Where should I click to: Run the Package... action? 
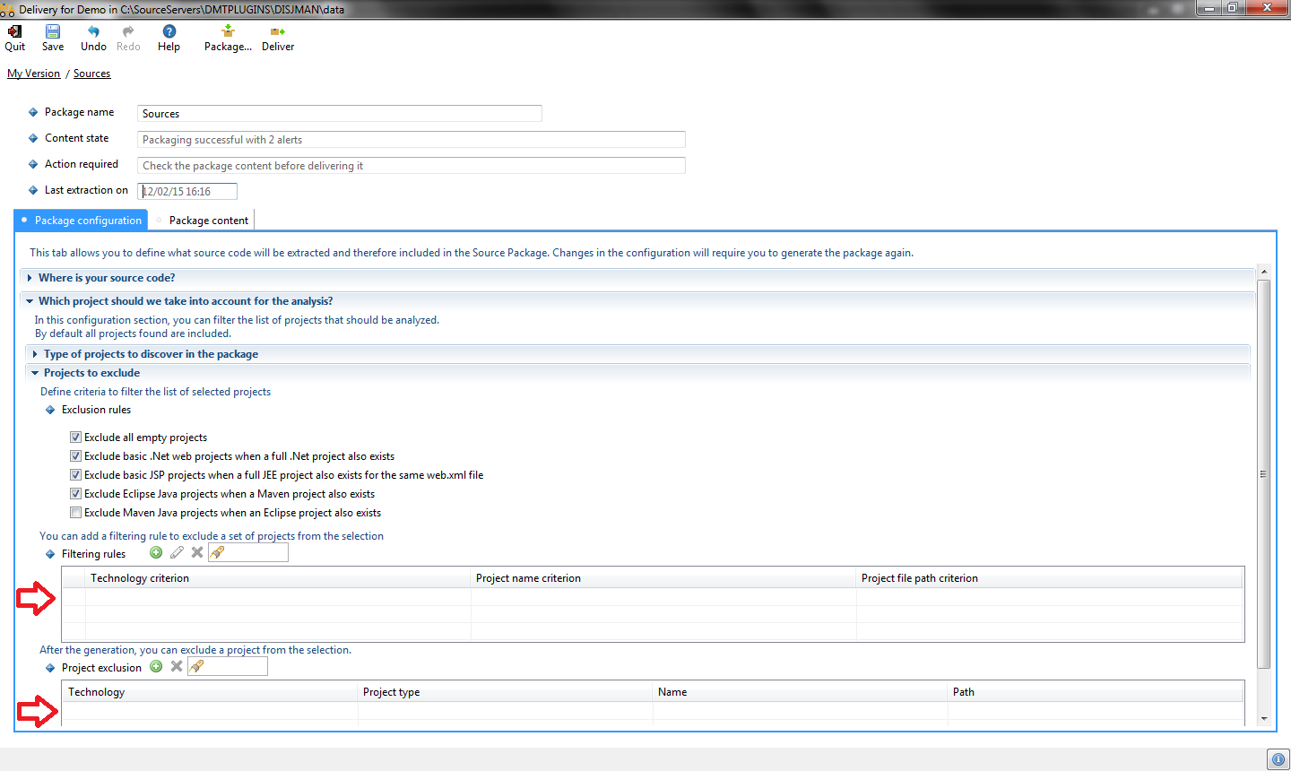[228, 32]
